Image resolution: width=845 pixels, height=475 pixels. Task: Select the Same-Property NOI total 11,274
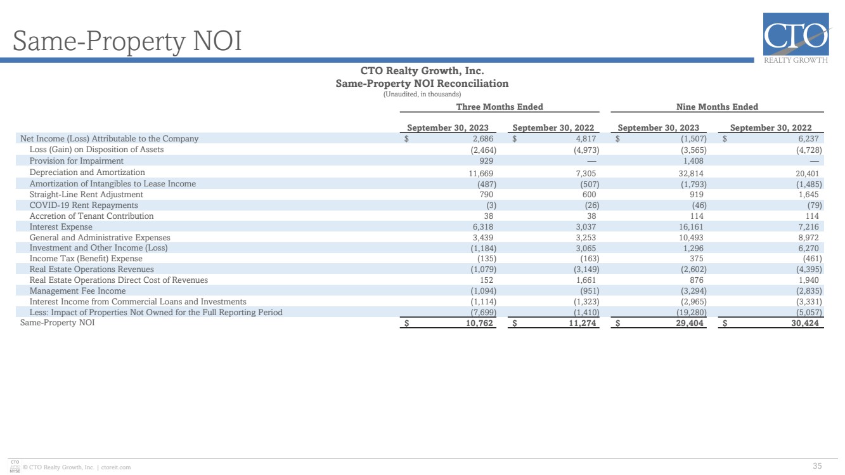(582, 323)
